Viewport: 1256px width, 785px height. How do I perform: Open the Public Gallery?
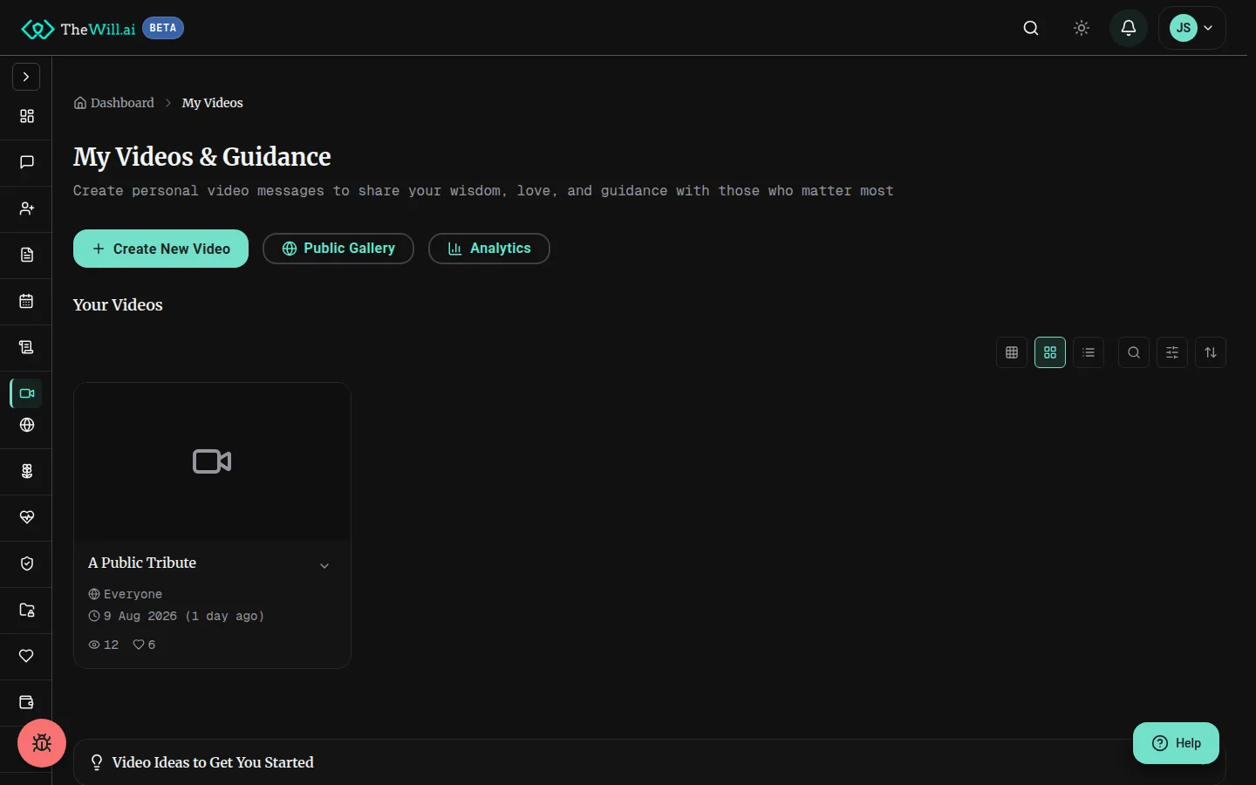338,249
